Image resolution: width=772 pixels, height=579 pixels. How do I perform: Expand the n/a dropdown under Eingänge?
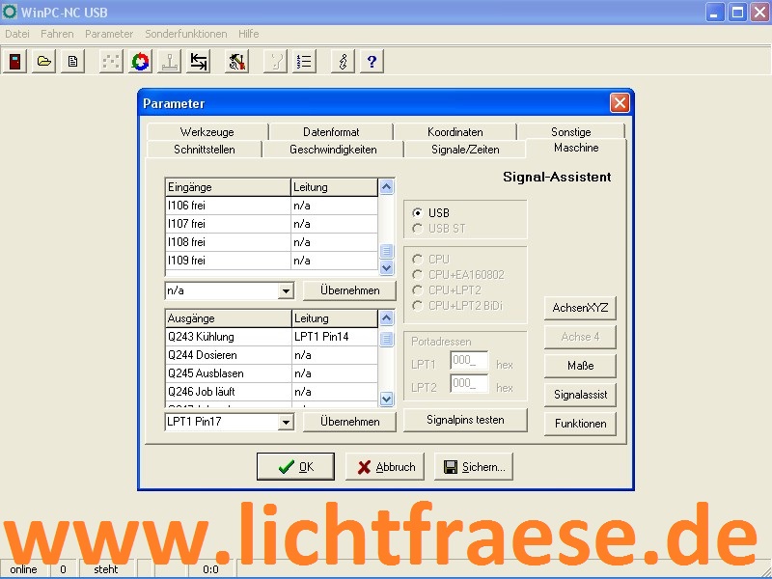point(286,290)
